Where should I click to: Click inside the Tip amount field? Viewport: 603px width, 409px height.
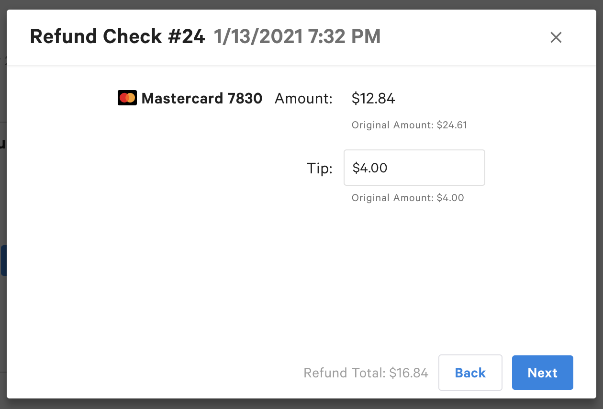coord(414,168)
